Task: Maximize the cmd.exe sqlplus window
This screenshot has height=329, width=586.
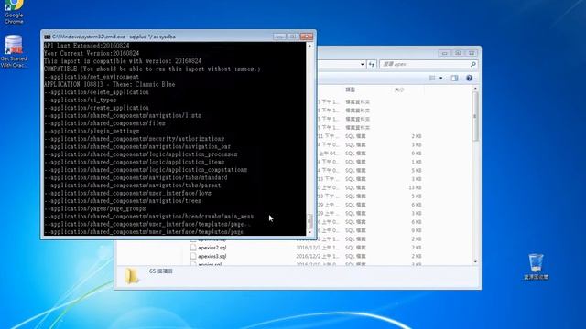Action: coord(292,37)
